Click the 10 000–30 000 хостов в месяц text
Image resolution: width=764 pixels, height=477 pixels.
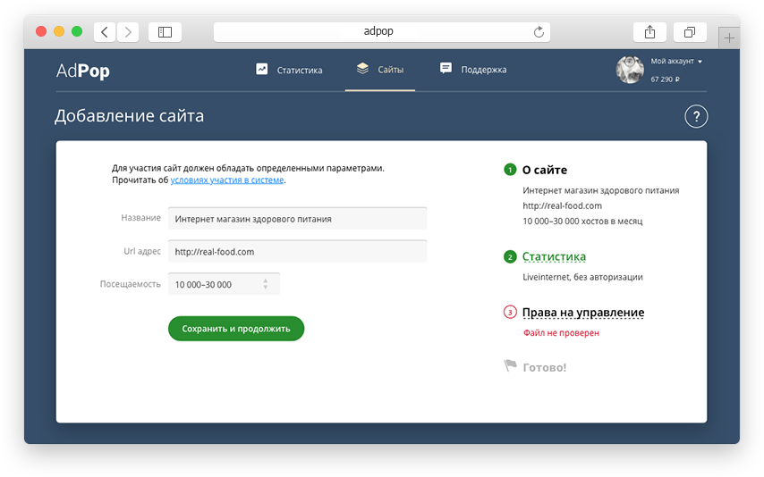pyautogui.click(x=582, y=222)
